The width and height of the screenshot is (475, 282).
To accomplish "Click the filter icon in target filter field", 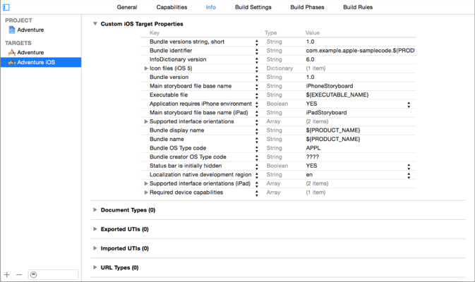I will click(34, 274).
